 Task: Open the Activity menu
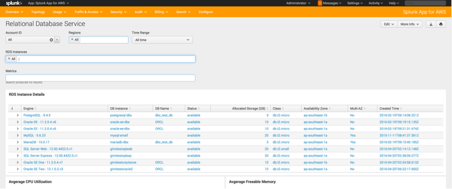pyautogui.click(x=376, y=3)
